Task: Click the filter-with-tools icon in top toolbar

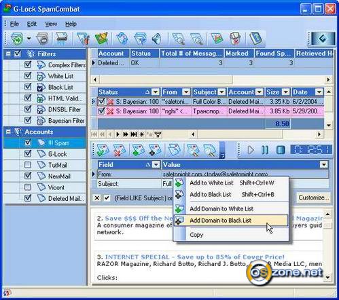Action: [83, 39]
